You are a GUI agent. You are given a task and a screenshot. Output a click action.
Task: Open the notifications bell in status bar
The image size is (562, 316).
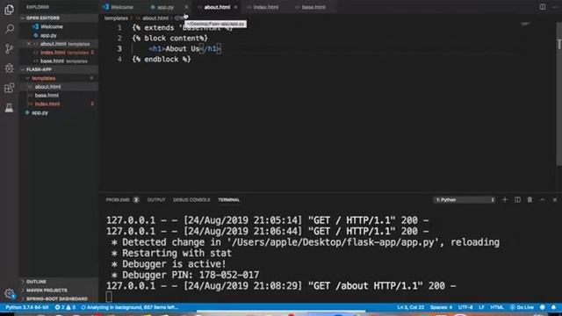point(554,307)
